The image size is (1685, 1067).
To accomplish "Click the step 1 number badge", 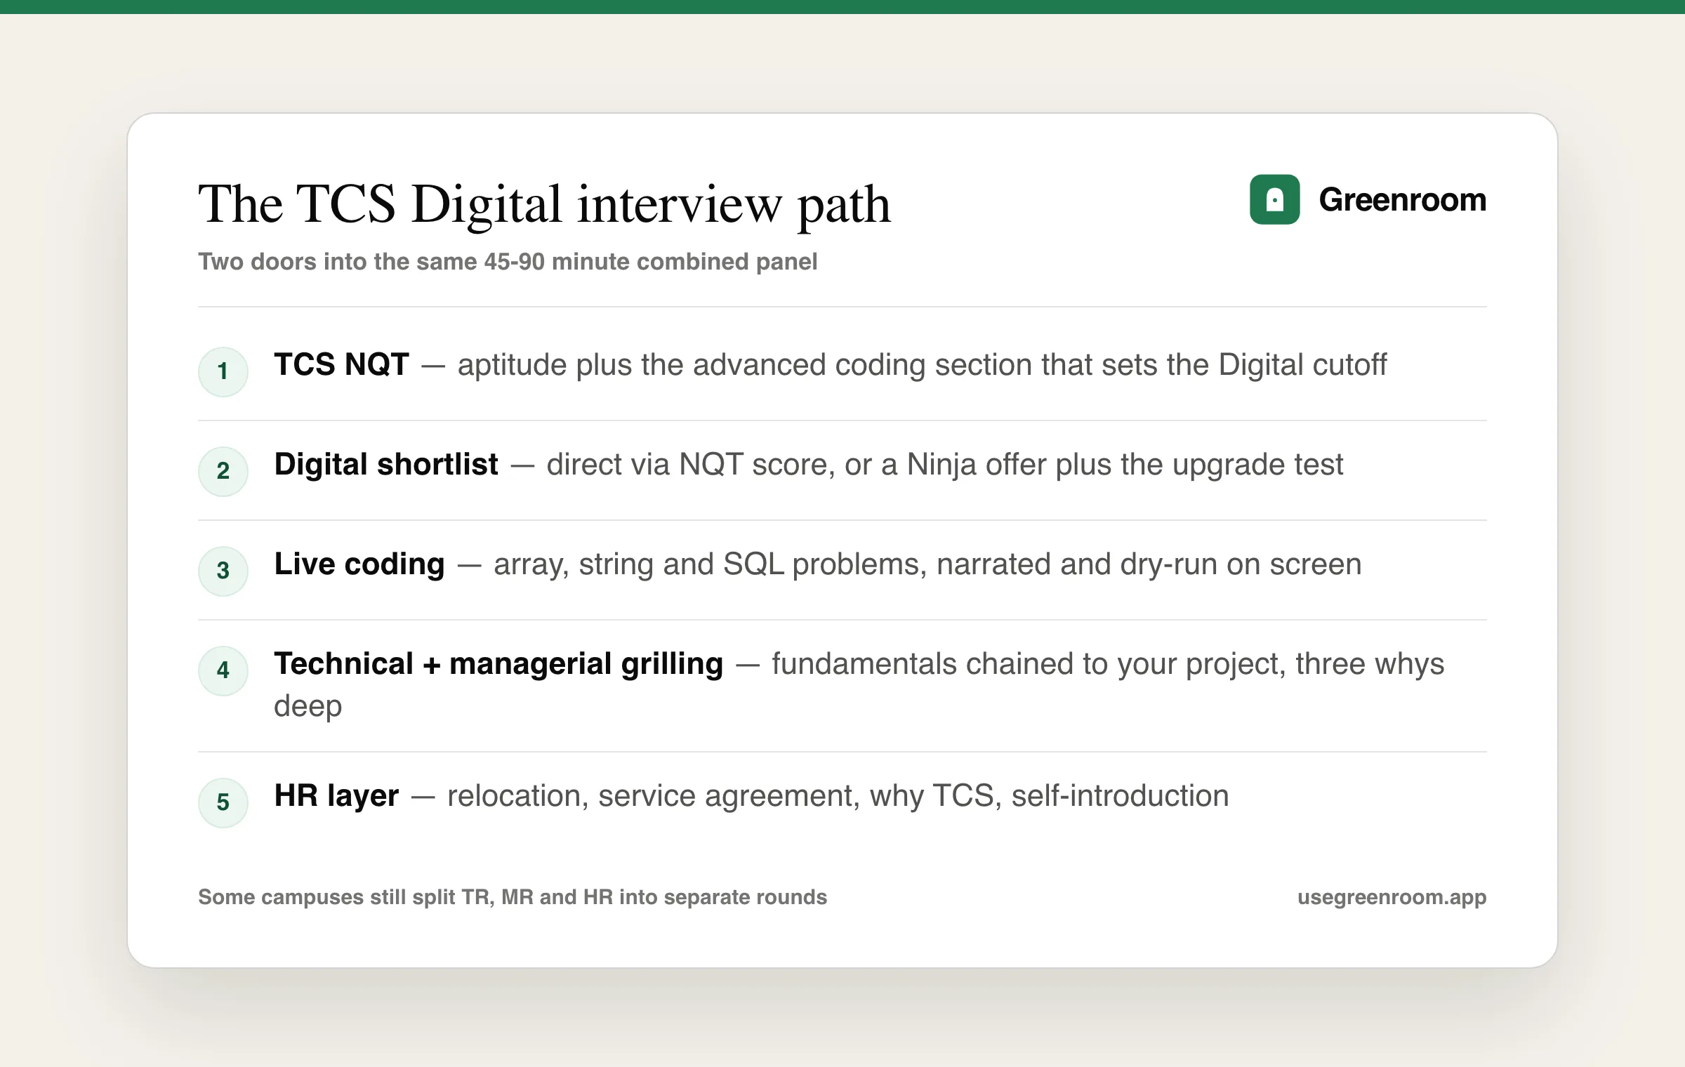I will (x=223, y=371).
